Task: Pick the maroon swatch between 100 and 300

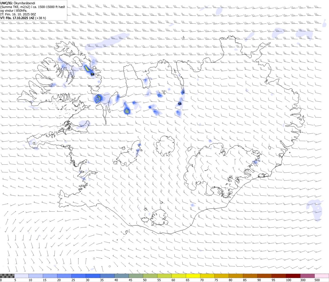Action: 293,276
